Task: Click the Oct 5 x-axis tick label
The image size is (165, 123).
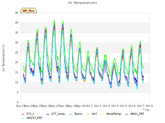Action: point(123,106)
